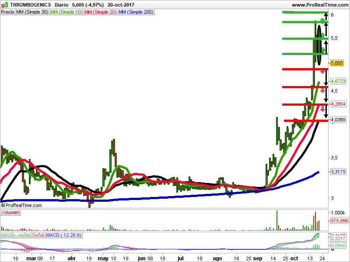350x262 pixels.
Task: Open the MM (Simple 200) indicator label
Action: 136,12
